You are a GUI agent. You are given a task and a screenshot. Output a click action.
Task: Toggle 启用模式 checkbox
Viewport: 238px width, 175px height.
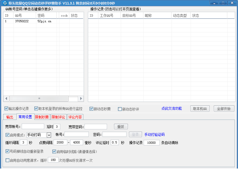7,135
